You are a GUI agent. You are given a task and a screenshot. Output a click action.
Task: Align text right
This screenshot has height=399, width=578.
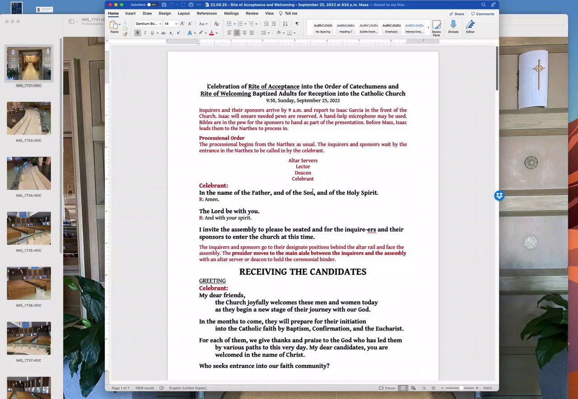244,33
